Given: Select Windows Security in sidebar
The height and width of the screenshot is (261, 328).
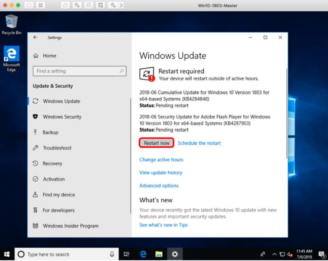Looking at the screenshot, I should (x=80, y=117).
